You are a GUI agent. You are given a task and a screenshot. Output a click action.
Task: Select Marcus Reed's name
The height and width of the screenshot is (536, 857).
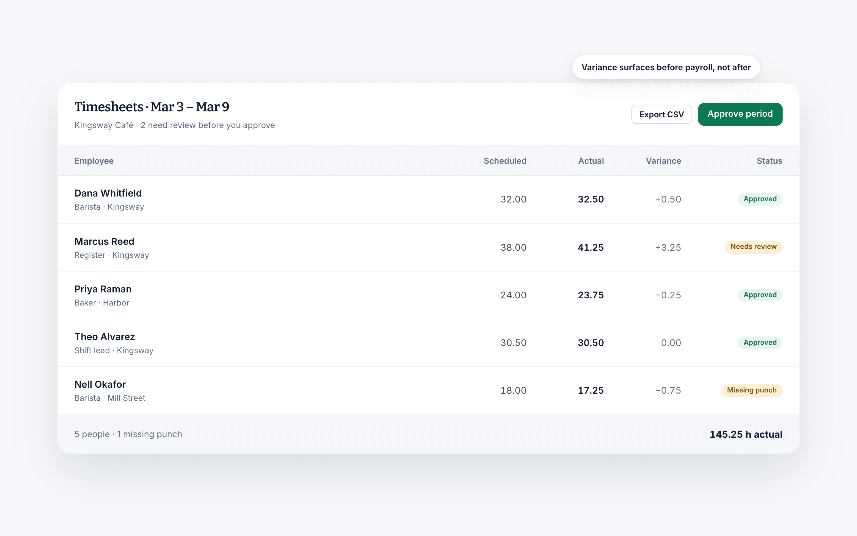pyautogui.click(x=104, y=241)
